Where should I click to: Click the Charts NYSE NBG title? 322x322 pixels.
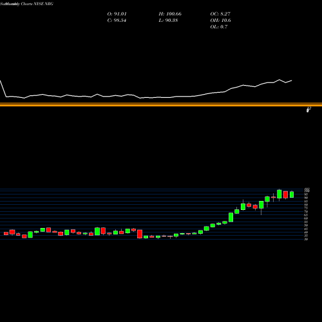(37, 4)
